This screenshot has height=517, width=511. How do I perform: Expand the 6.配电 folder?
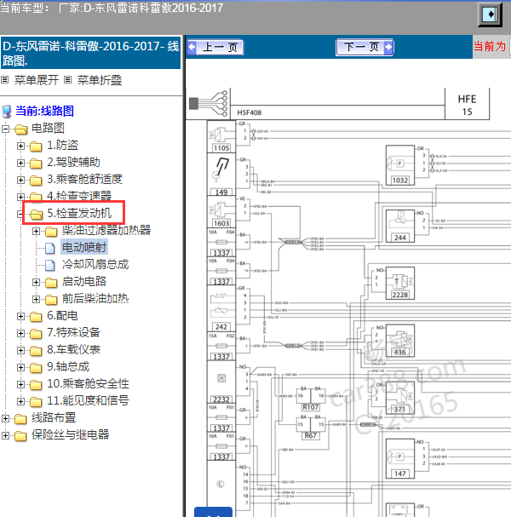click(x=20, y=317)
